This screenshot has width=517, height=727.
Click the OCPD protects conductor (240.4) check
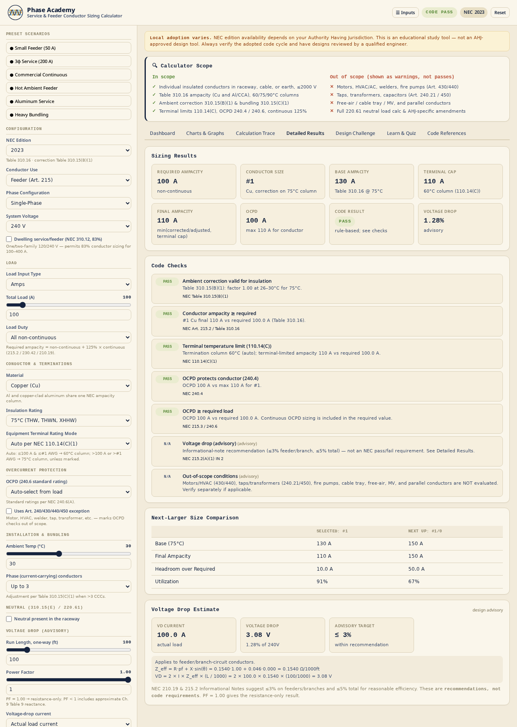click(327, 386)
